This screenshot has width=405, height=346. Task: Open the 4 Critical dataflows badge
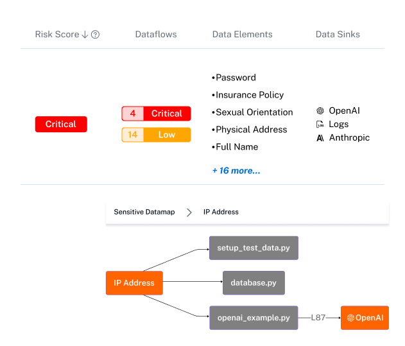tap(156, 114)
